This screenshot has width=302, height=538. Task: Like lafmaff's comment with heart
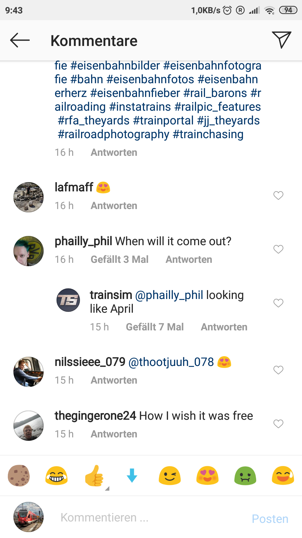point(278,195)
